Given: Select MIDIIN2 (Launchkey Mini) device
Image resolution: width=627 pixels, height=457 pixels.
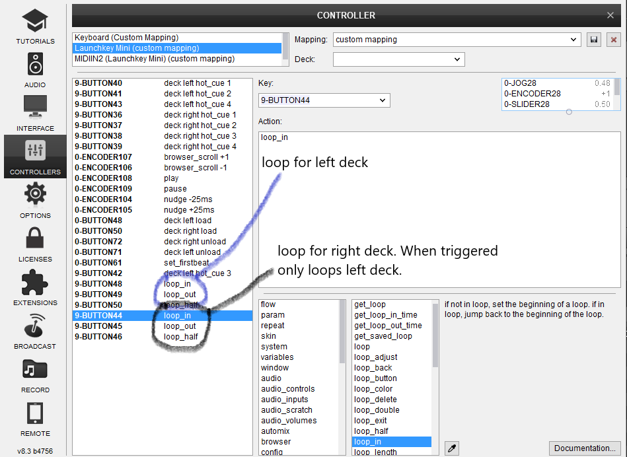Looking at the screenshot, I should click(154, 59).
